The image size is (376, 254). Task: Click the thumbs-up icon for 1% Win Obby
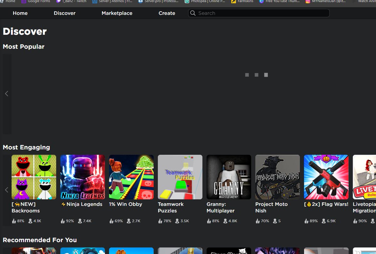[111, 221]
